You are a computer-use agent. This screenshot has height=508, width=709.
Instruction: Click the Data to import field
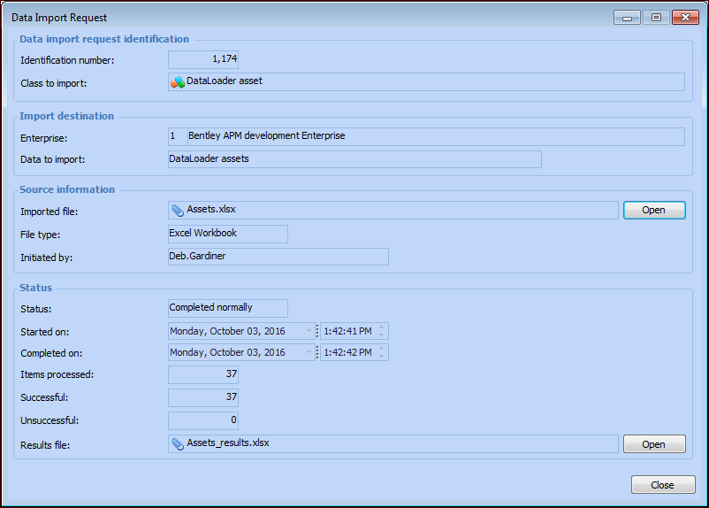click(354, 159)
